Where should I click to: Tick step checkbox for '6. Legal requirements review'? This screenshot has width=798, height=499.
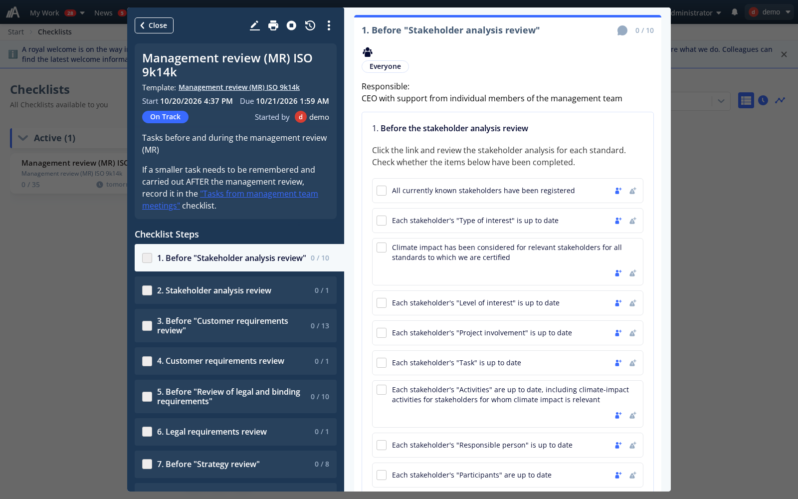click(x=147, y=432)
